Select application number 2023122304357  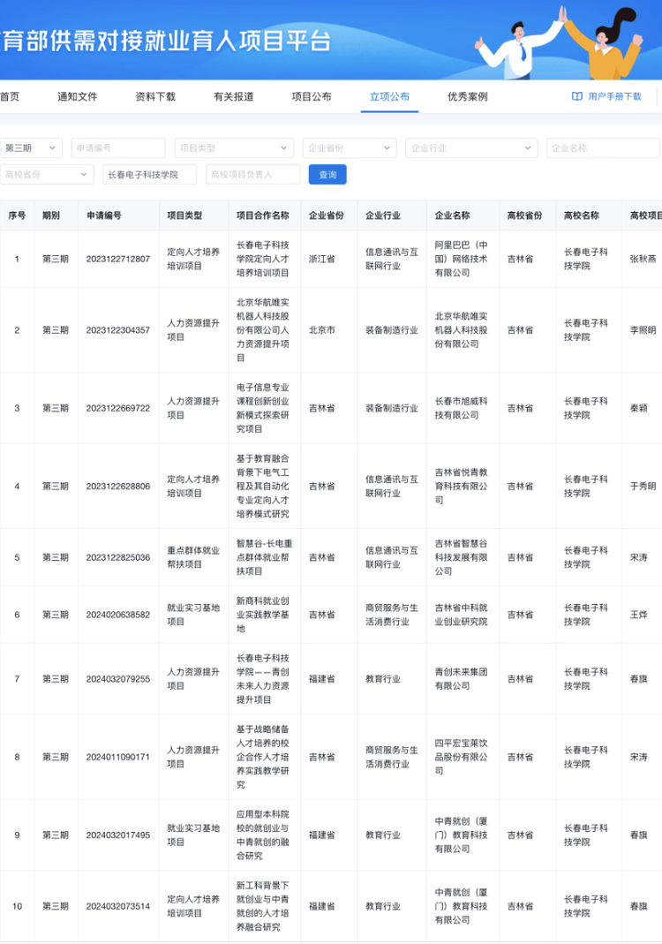click(118, 330)
